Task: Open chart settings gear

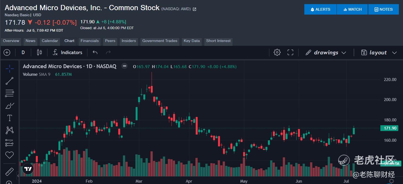Action: [x=277, y=52]
